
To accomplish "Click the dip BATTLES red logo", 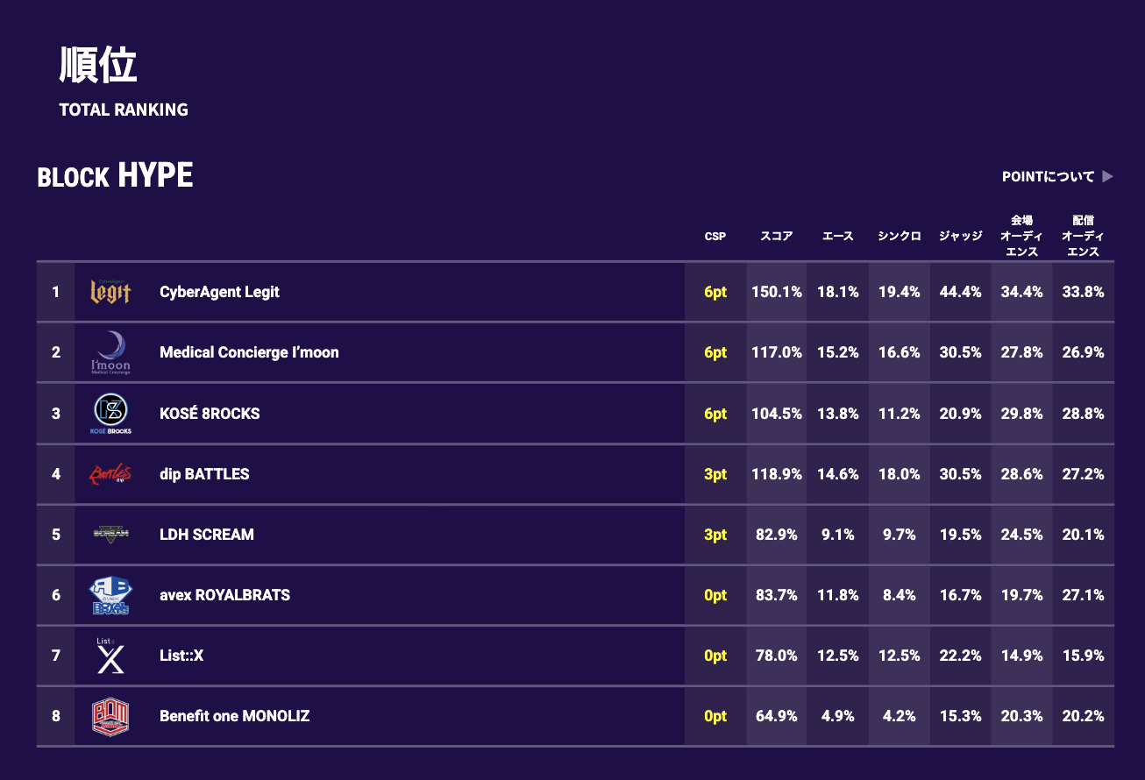I will 110,474.
